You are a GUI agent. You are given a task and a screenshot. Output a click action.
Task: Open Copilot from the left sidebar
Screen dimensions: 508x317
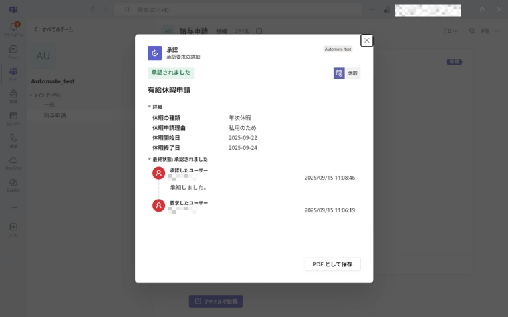[x=13, y=185]
